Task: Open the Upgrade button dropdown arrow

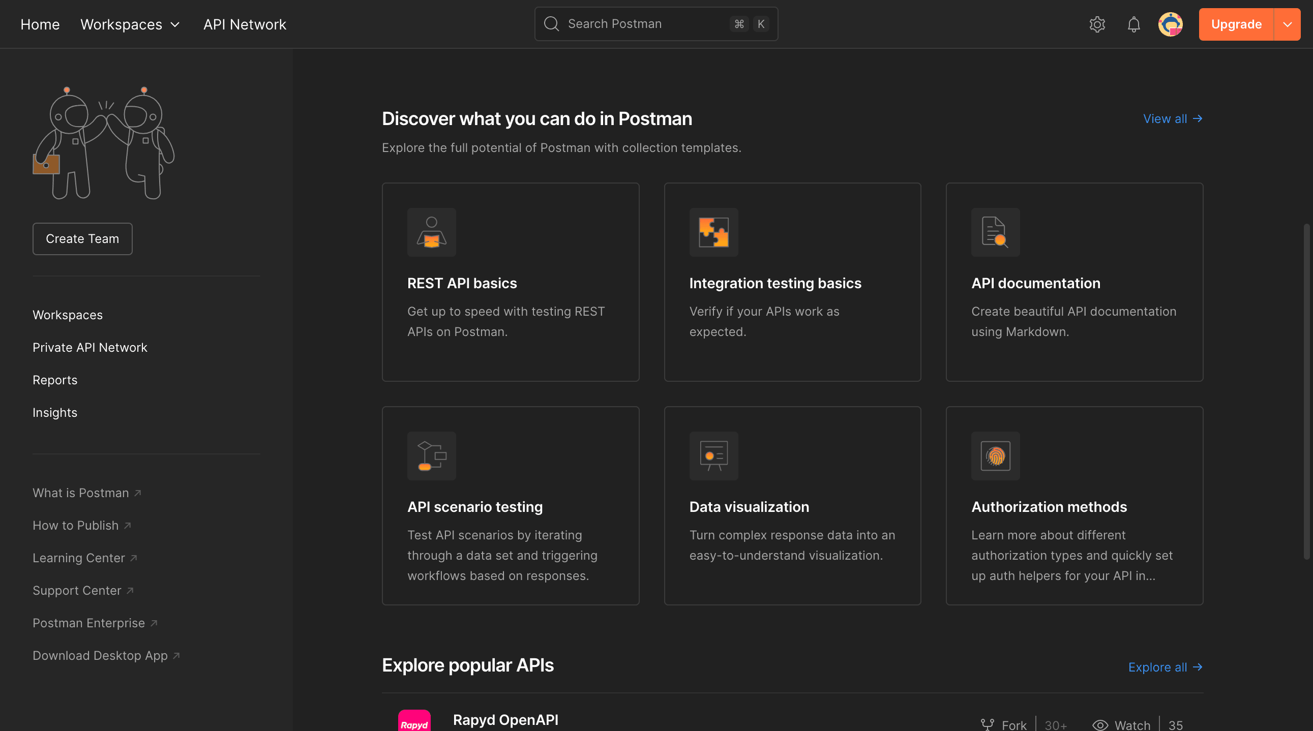Action: click(1287, 24)
